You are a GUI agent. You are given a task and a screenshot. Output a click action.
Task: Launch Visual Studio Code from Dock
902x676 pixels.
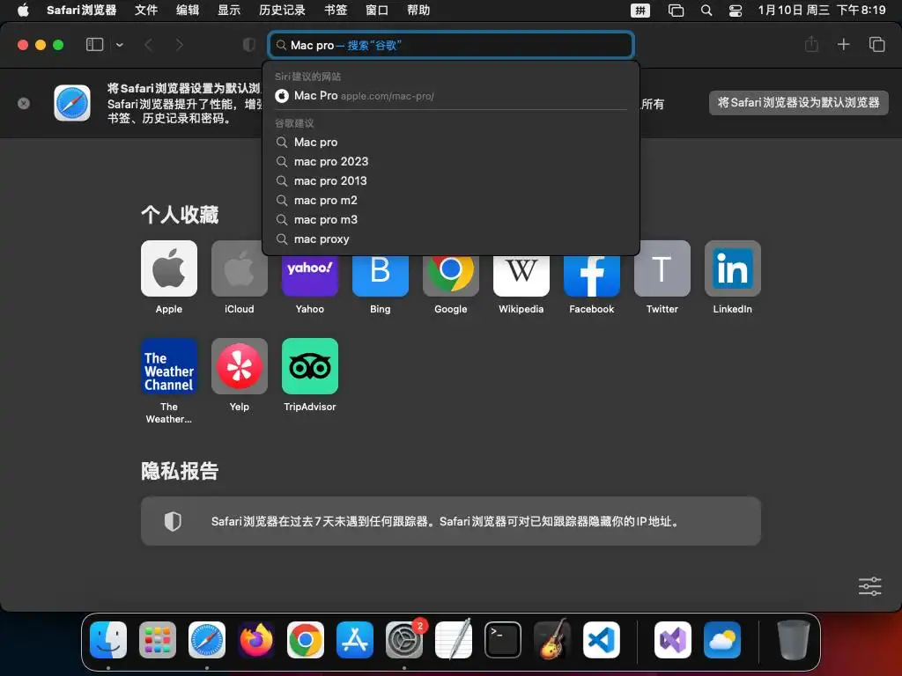tap(601, 640)
